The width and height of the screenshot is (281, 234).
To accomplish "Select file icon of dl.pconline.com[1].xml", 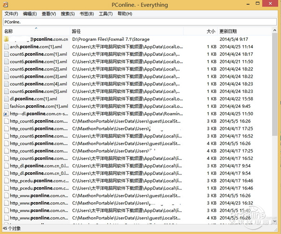I will 7,99.
